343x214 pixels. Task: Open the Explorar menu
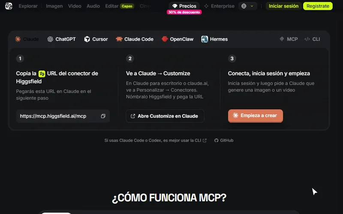tap(28, 6)
